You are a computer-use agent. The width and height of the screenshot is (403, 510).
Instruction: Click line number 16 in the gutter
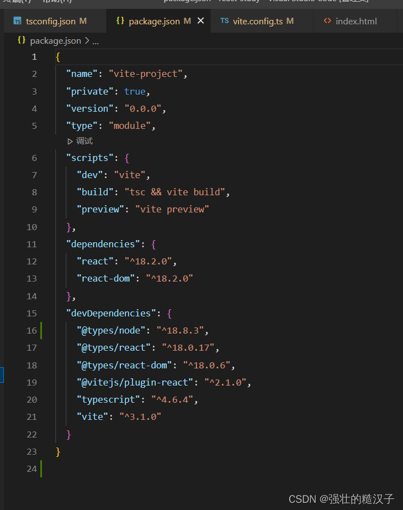(x=32, y=330)
